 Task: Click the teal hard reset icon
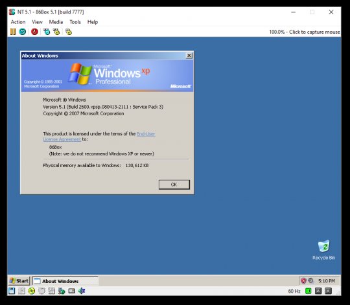22,32
